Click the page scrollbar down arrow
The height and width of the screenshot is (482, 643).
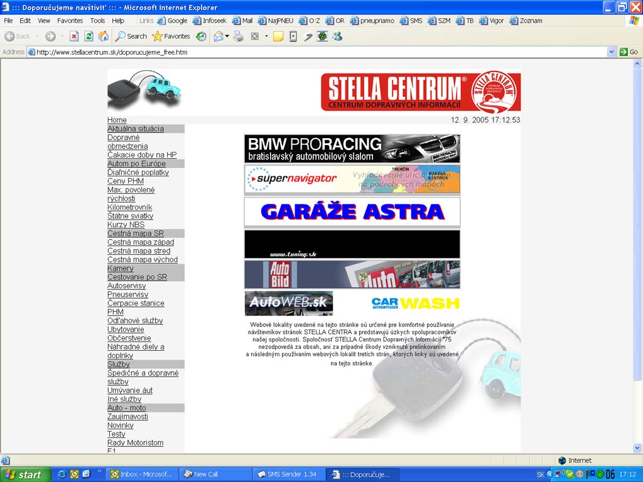pyautogui.click(x=637, y=448)
